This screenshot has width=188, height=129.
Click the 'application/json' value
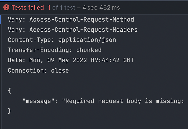(x=87, y=40)
